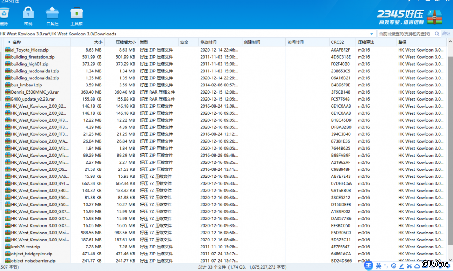Select kmb76_test.zip in the file list
Screen dimensions: 453x271
(x=25, y=247)
